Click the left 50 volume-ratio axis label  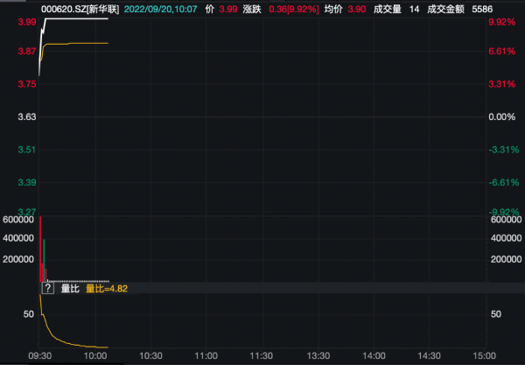pyautogui.click(x=29, y=314)
